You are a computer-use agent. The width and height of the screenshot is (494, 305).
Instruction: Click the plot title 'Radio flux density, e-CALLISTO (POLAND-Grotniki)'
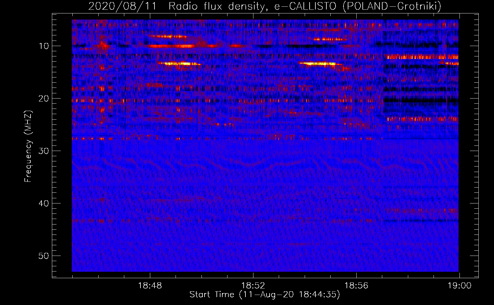pos(305,6)
